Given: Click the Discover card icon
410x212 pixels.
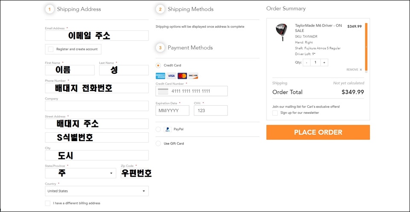Looking at the screenshot, I should point(193,76).
